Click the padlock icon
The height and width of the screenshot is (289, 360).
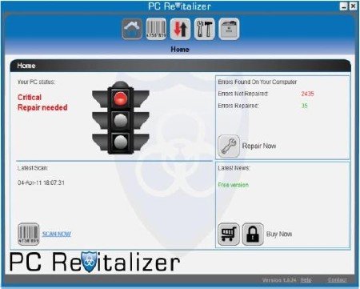coord(253,234)
